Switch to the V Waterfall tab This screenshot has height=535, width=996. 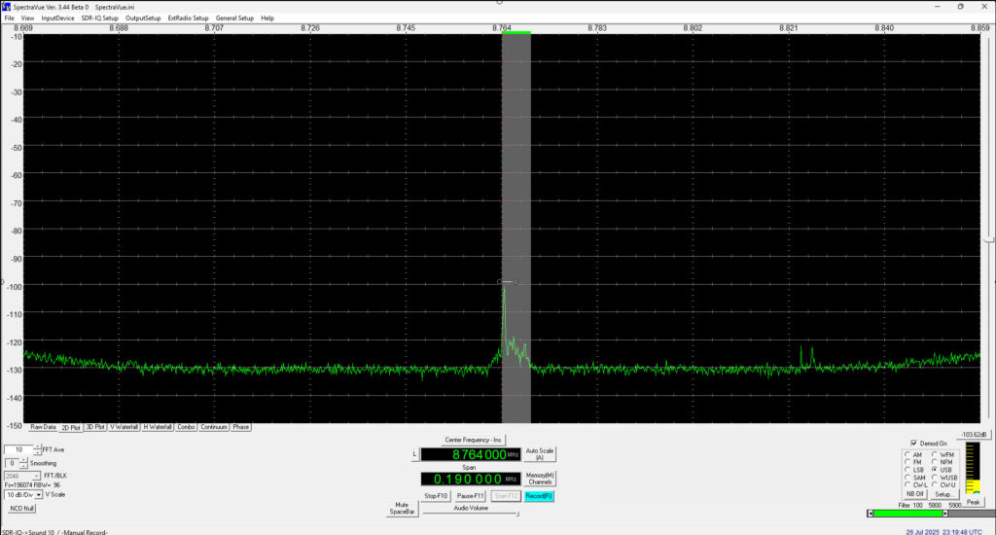tap(124, 427)
